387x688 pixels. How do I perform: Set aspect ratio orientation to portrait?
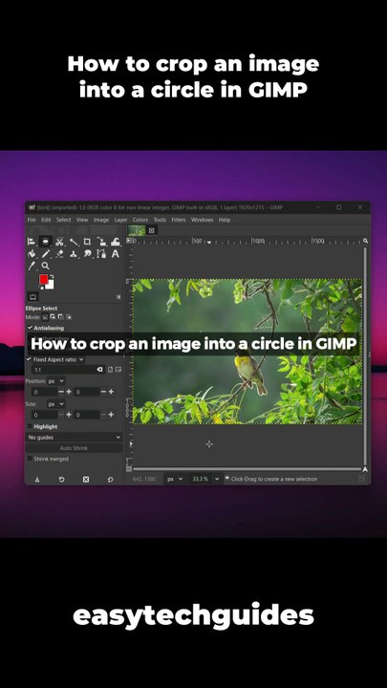coord(111,370)
